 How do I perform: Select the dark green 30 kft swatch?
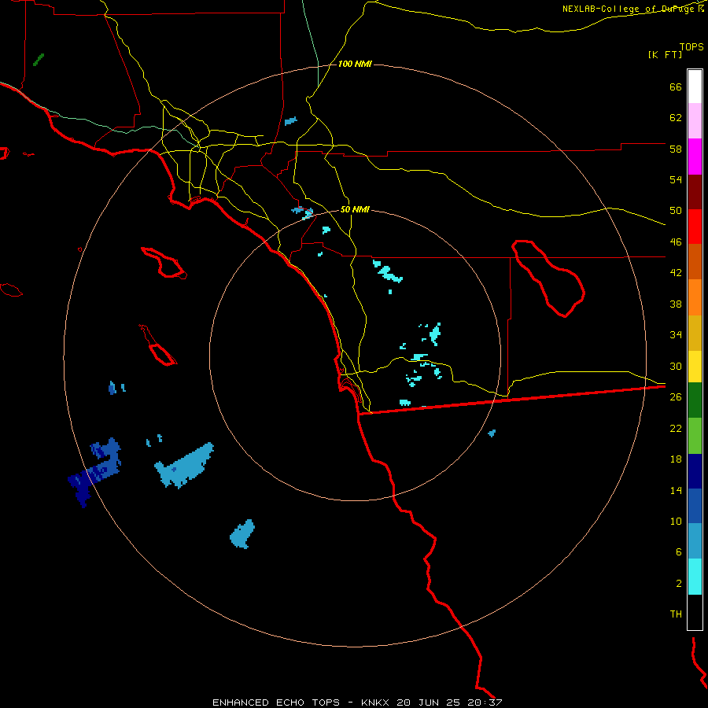click(695, 400)
